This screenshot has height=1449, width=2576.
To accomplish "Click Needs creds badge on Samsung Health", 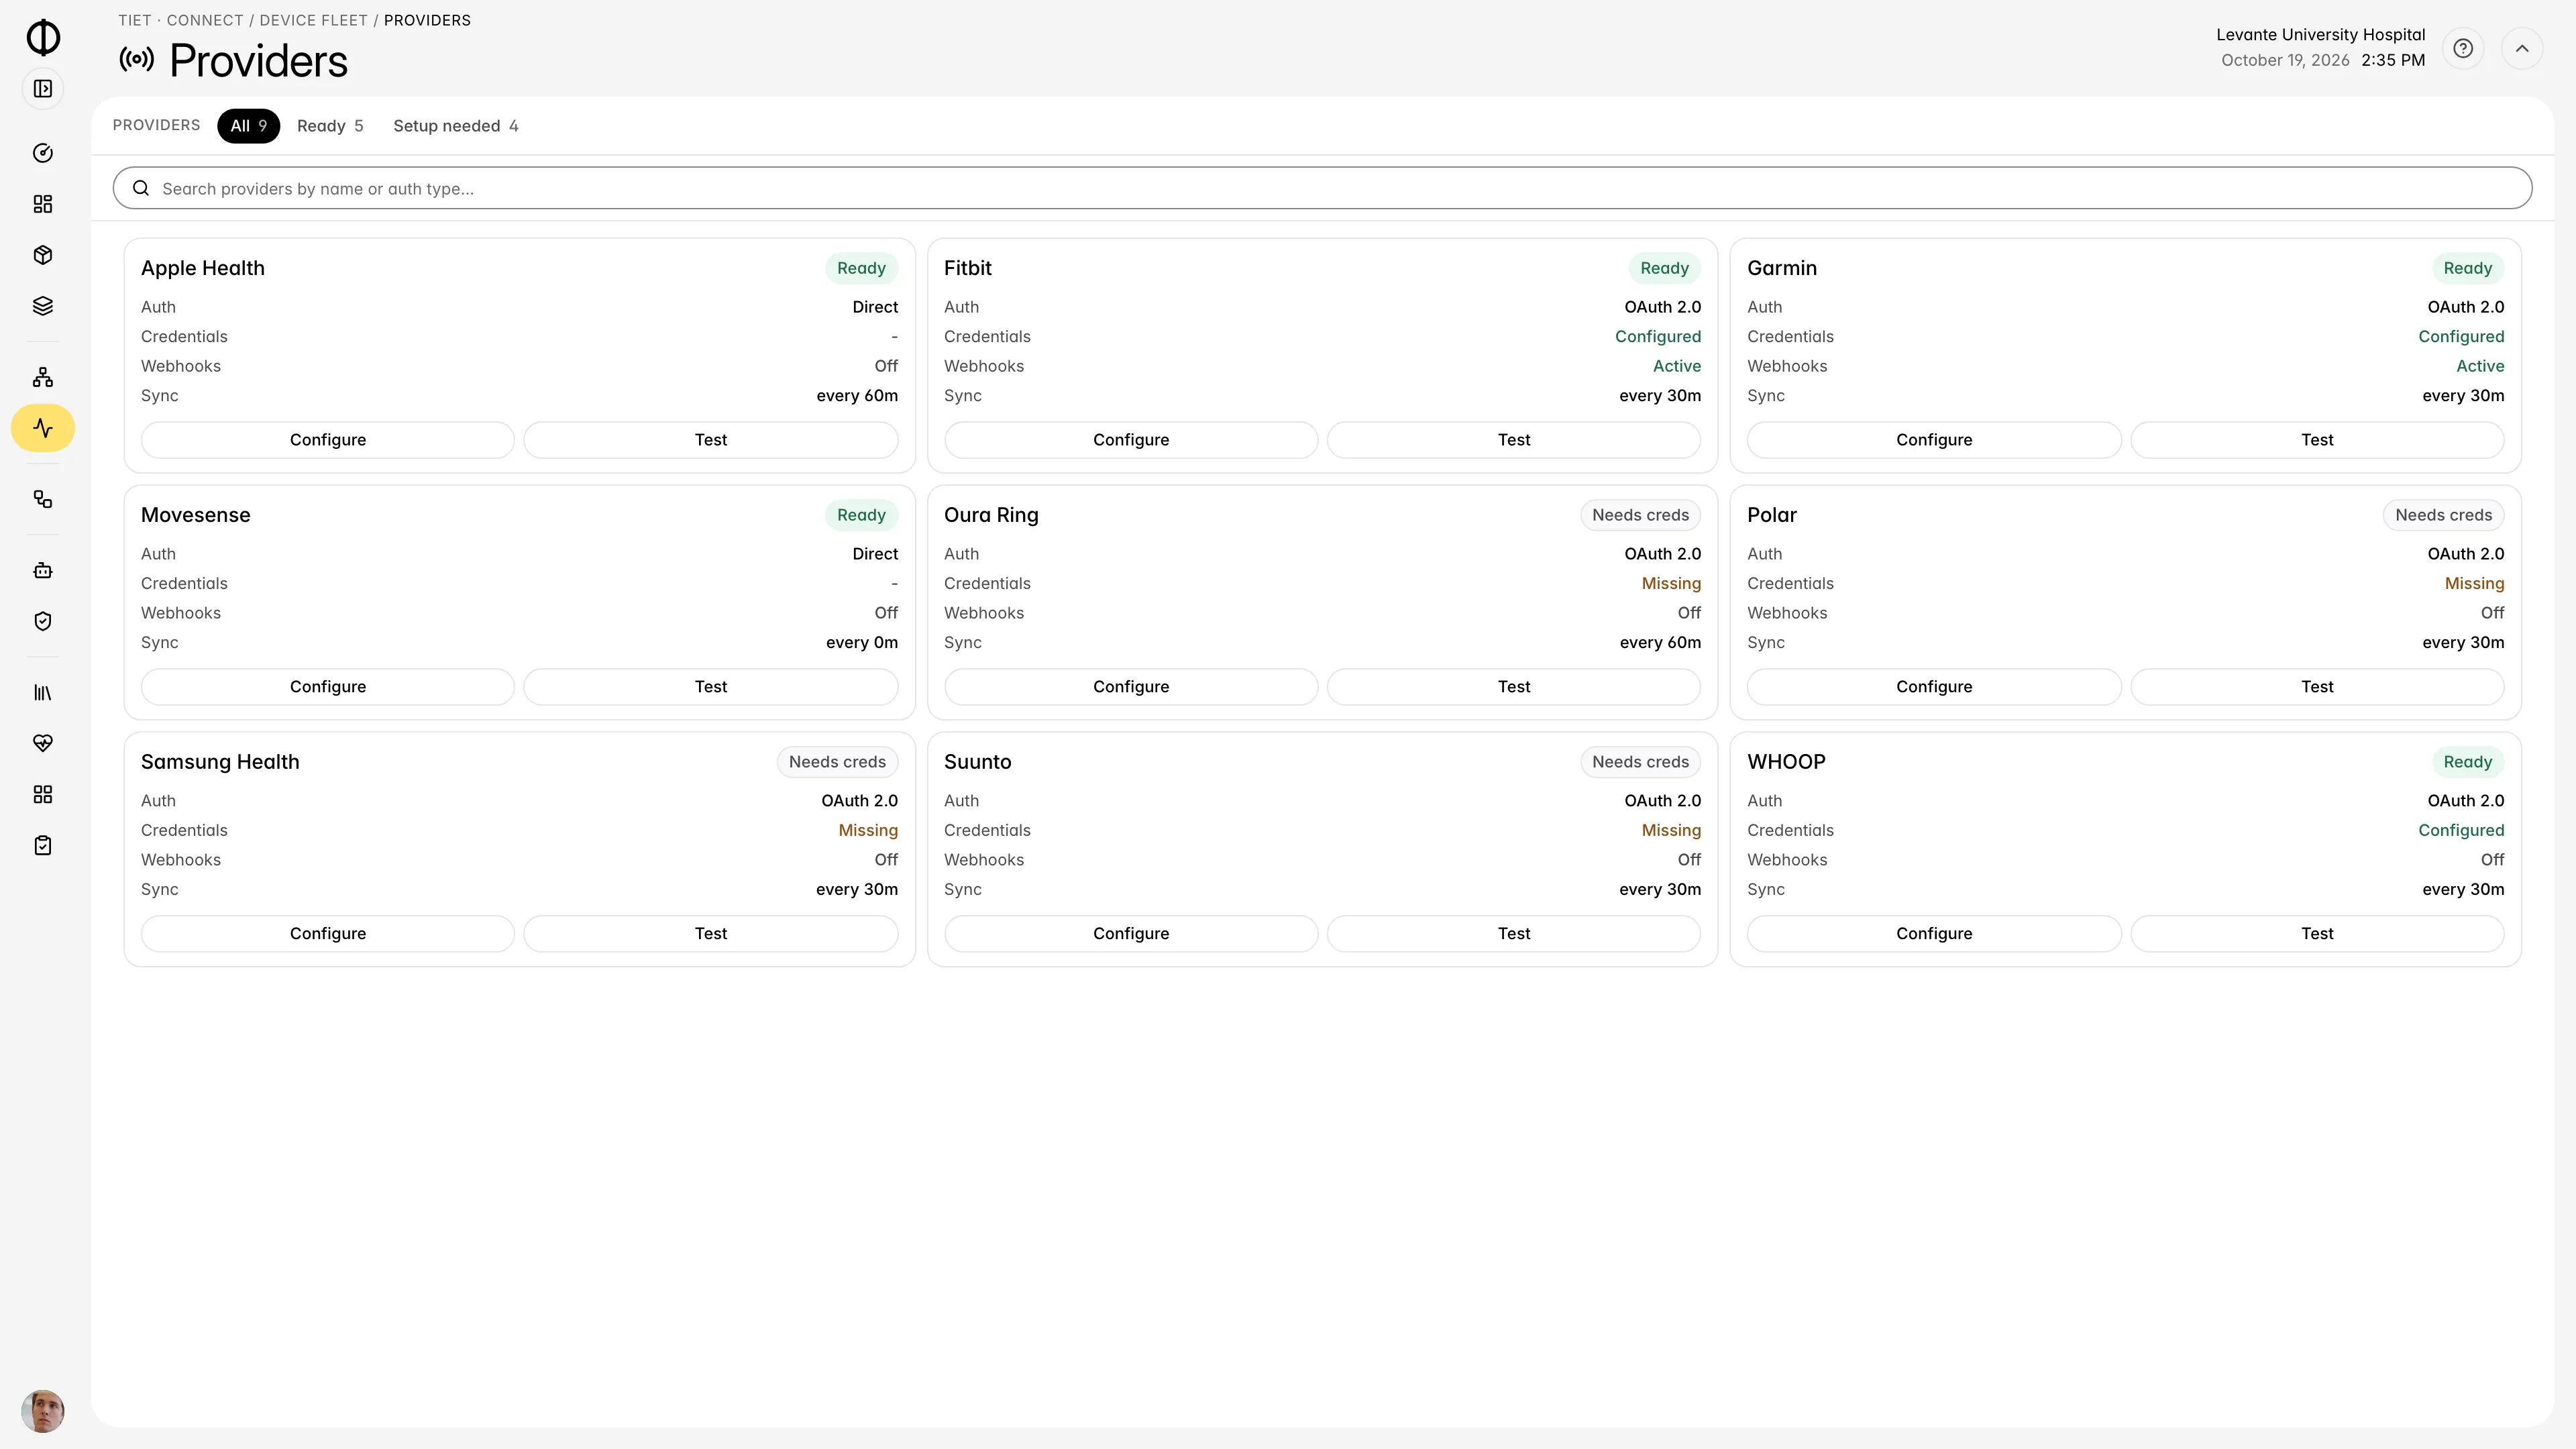I will 837,762.
